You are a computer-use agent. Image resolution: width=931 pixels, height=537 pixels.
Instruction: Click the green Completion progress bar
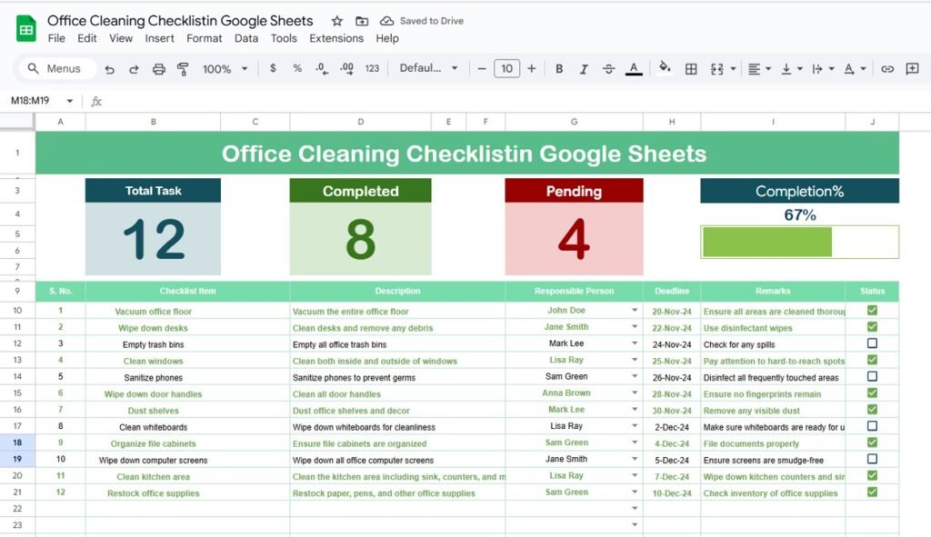pyautogui.click(x=768, y=242)
